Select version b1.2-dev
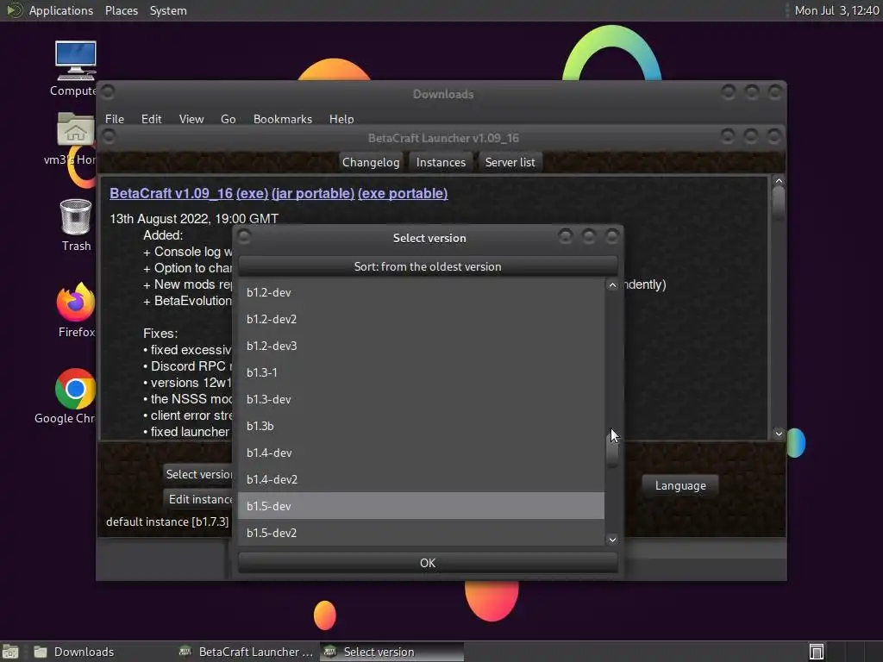Screen dimensions: 883x662 click(x=421, y=292)
